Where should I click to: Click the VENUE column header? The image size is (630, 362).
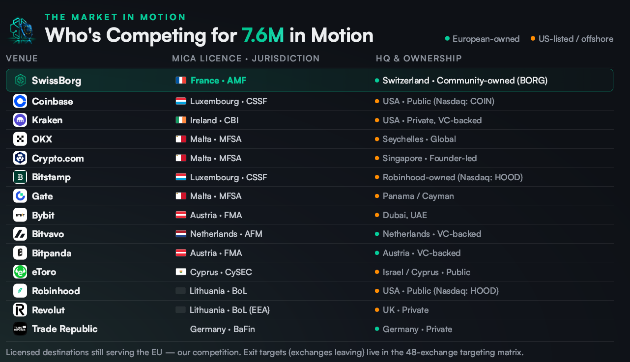coord(22,58)
